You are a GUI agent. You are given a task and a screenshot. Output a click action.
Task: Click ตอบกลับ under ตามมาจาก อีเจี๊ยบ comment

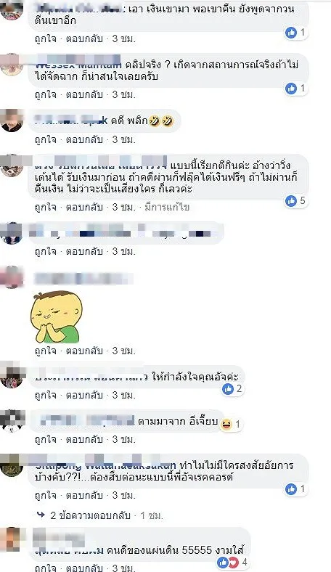(84, 439)
